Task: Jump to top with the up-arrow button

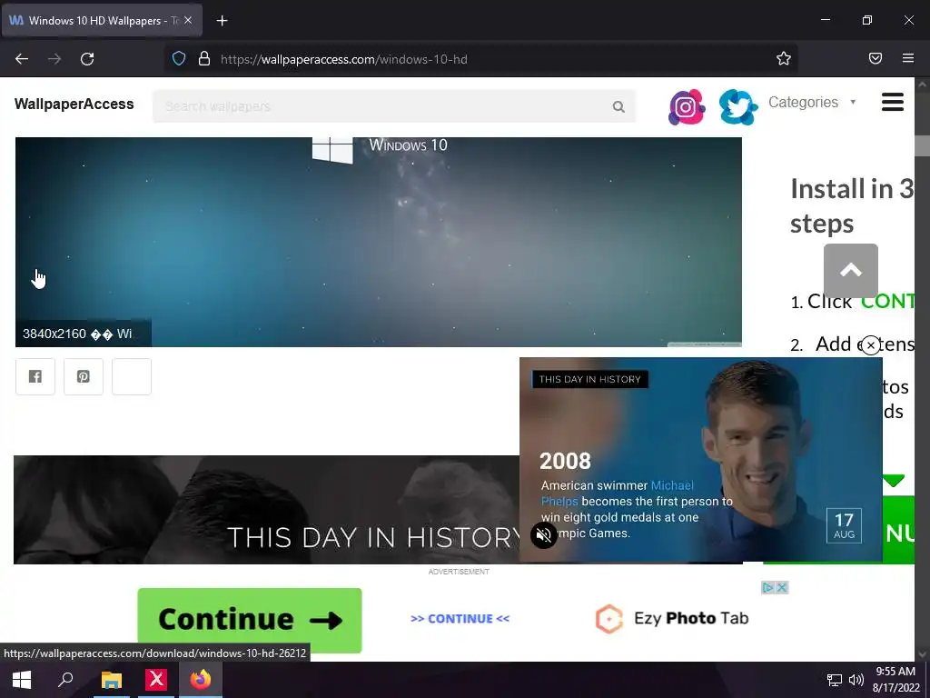Action: 850,271
